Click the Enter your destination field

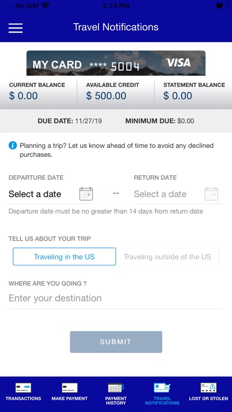(x=116, y=298)
